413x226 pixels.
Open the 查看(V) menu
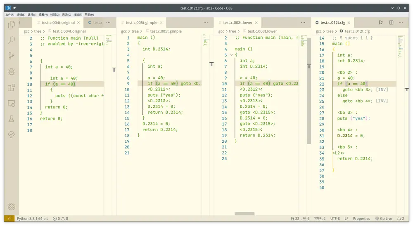point(43,15)
